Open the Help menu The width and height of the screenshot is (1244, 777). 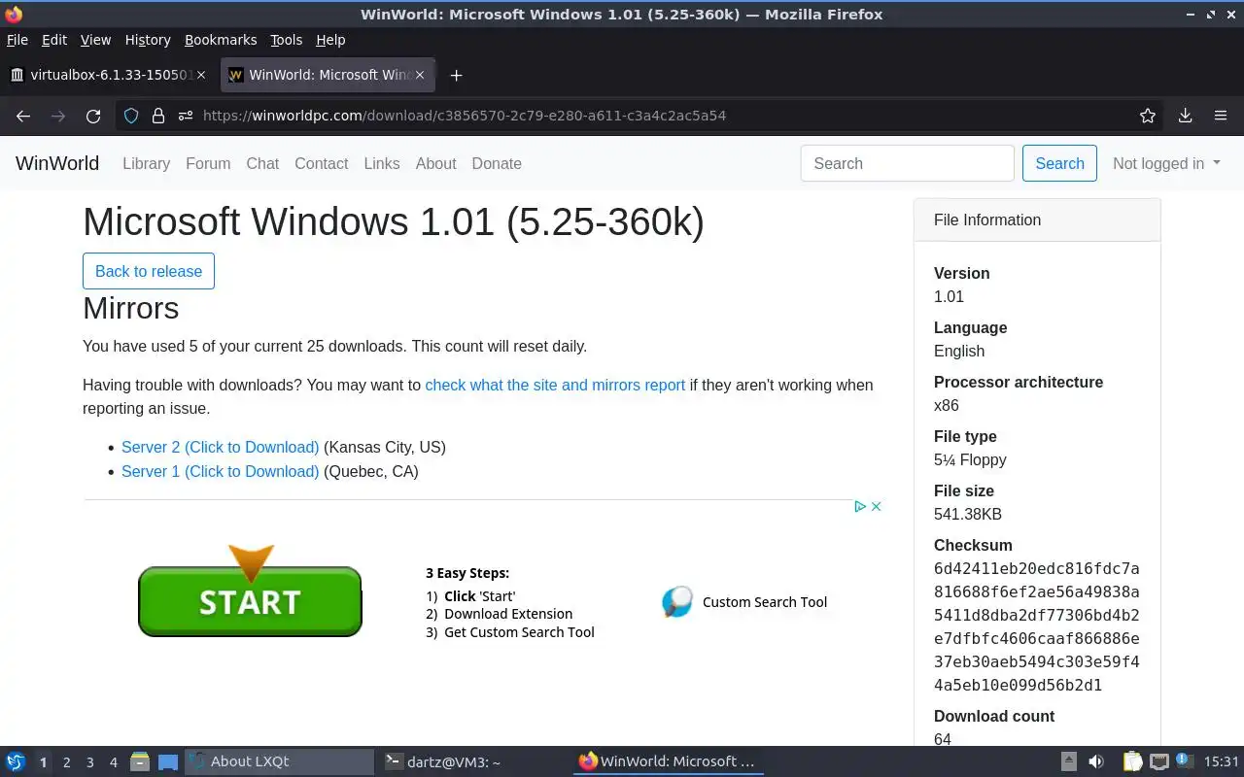330,40
